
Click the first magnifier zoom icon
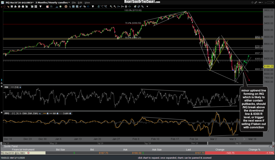[x=111, y=7]
